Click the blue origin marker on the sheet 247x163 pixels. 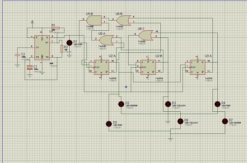tap(126, 87)
